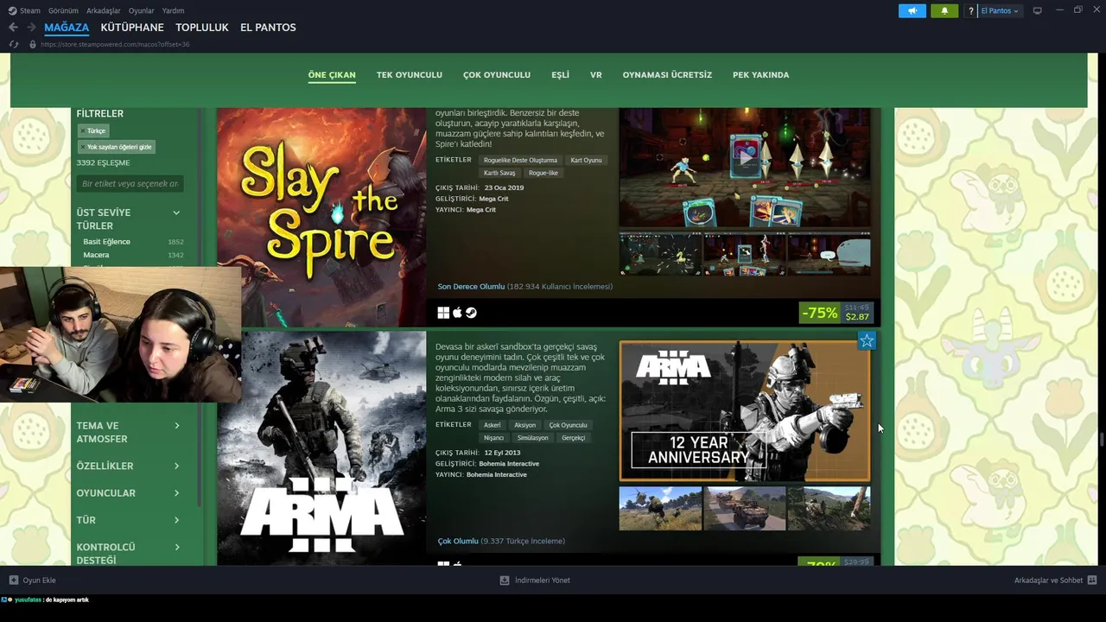
Task: Click the Çok Oyunculu tag on Arma 3
Action: click(568, 425)
